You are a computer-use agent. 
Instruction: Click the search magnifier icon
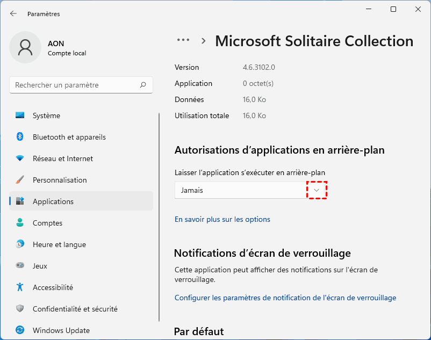pos(143,85)
